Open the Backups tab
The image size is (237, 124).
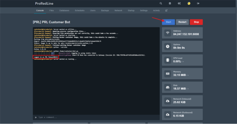[x=105, y=10]
